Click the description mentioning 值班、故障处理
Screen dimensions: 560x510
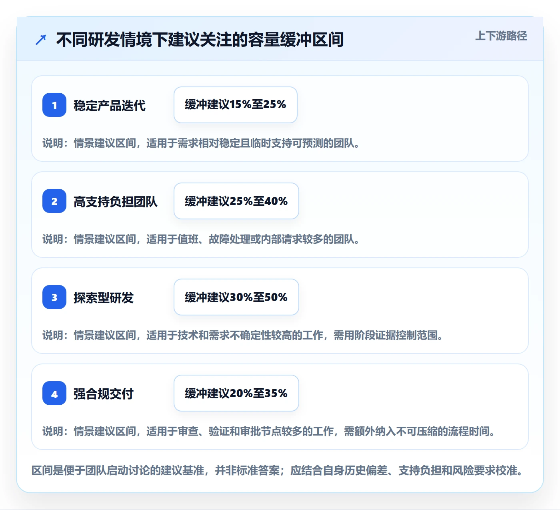(x=201, y=239)
